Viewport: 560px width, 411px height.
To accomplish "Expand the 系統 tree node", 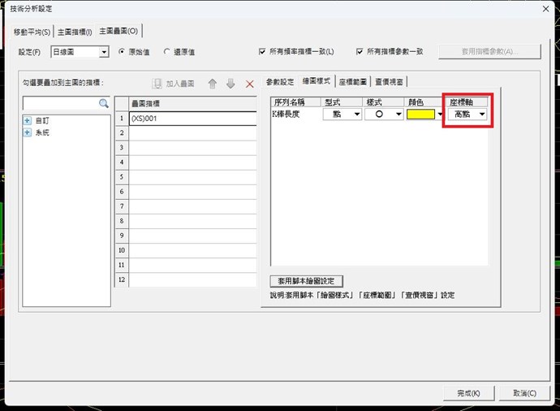I will click(28, 132).
